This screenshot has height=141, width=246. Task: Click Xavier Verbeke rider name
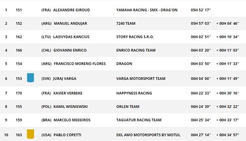tap(68, 93)
